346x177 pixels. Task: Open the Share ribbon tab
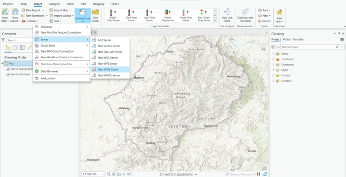pyautogui.click(x=115, y=4)
